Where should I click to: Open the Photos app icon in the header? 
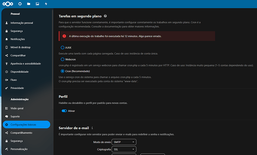coord(37,4)
